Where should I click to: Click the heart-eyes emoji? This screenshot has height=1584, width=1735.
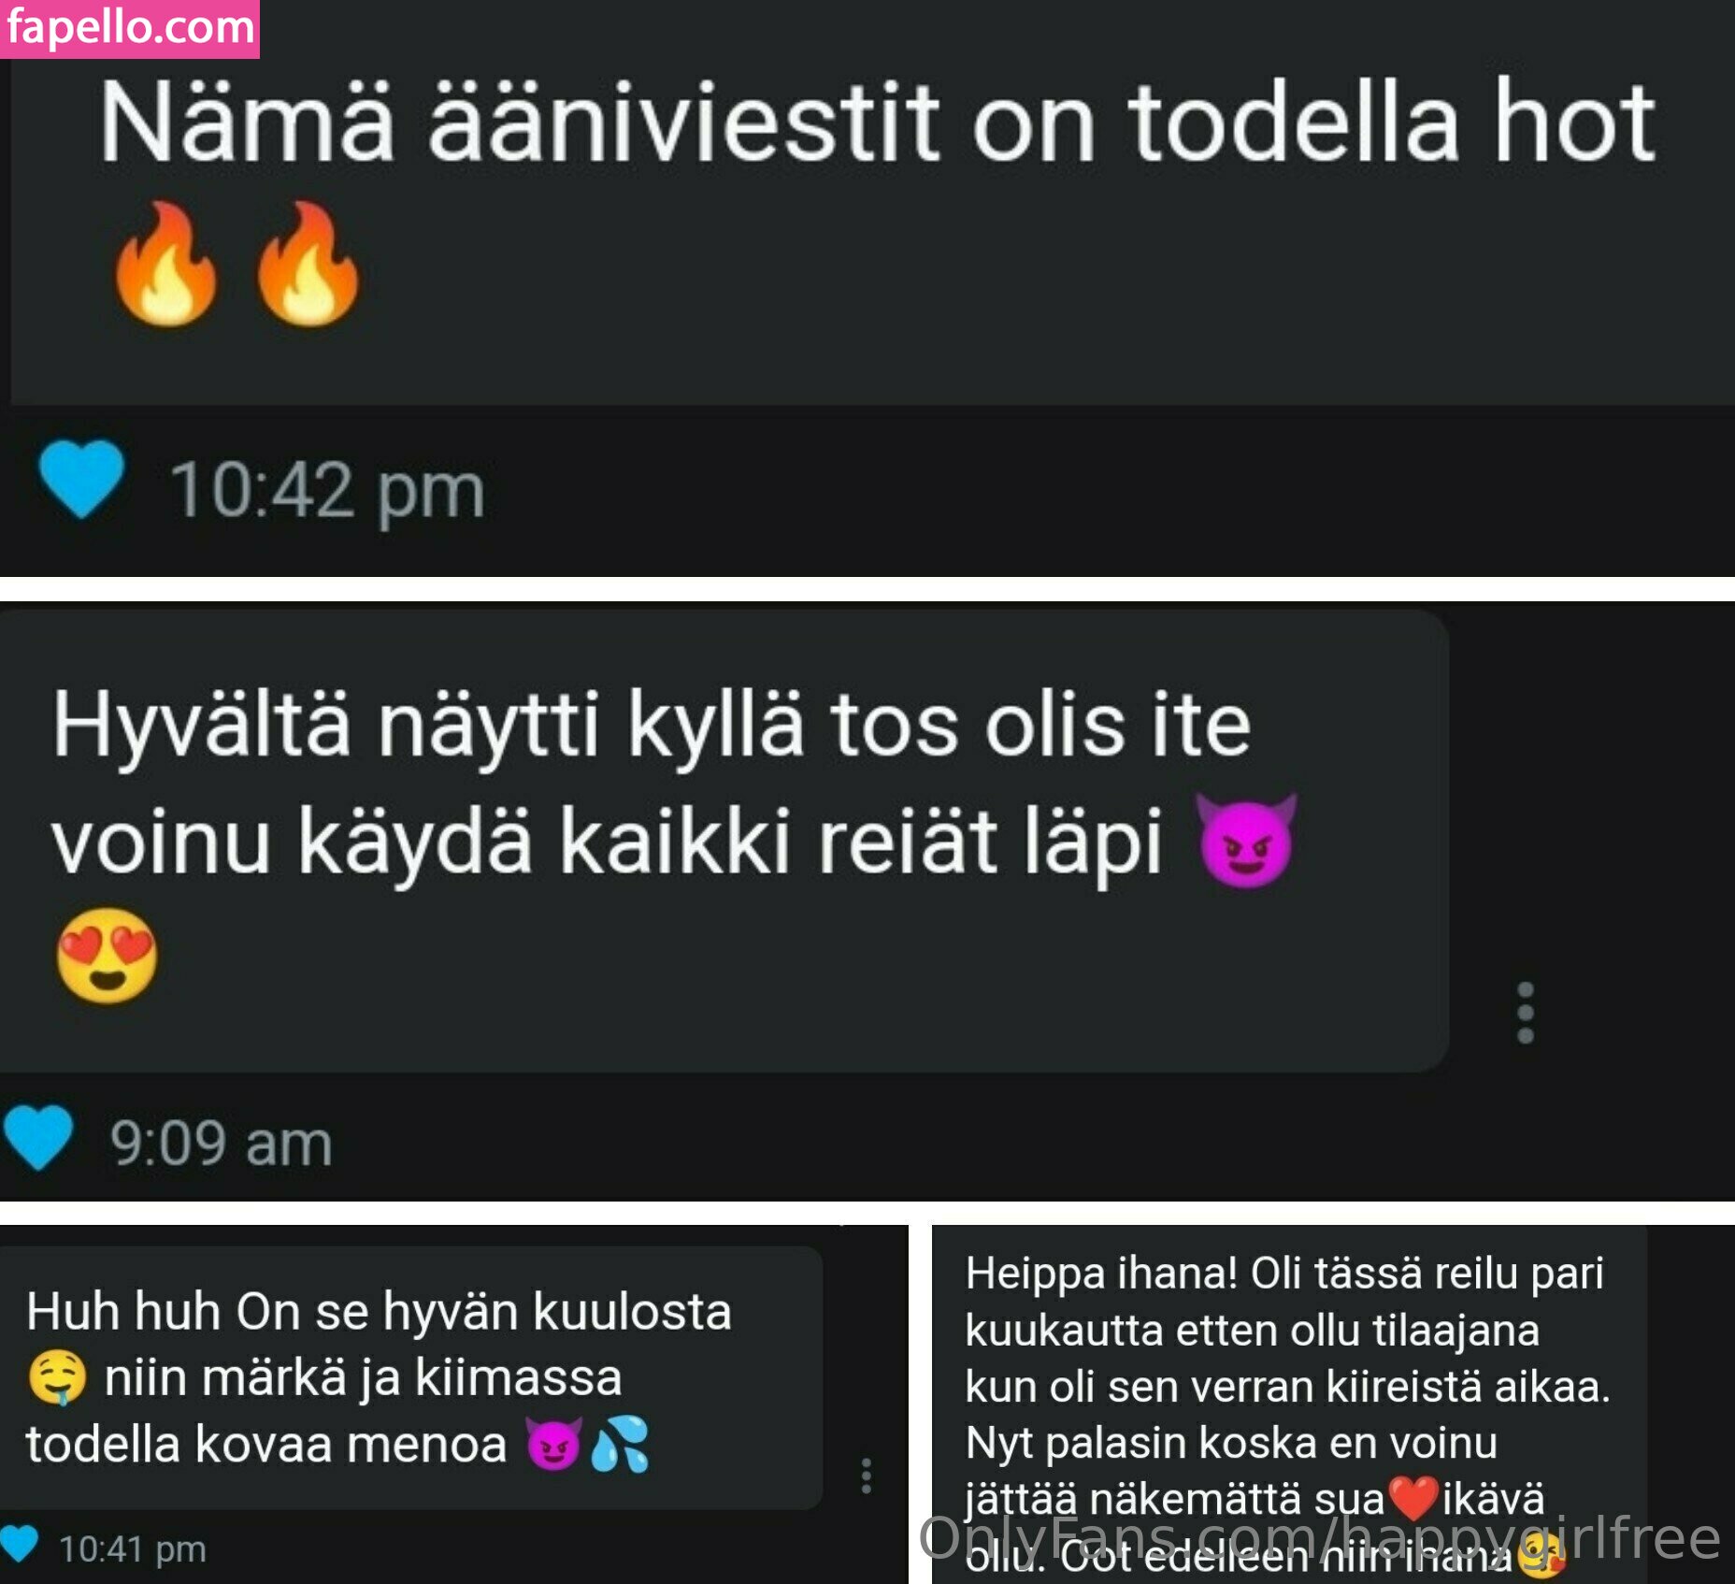[107, 955]
